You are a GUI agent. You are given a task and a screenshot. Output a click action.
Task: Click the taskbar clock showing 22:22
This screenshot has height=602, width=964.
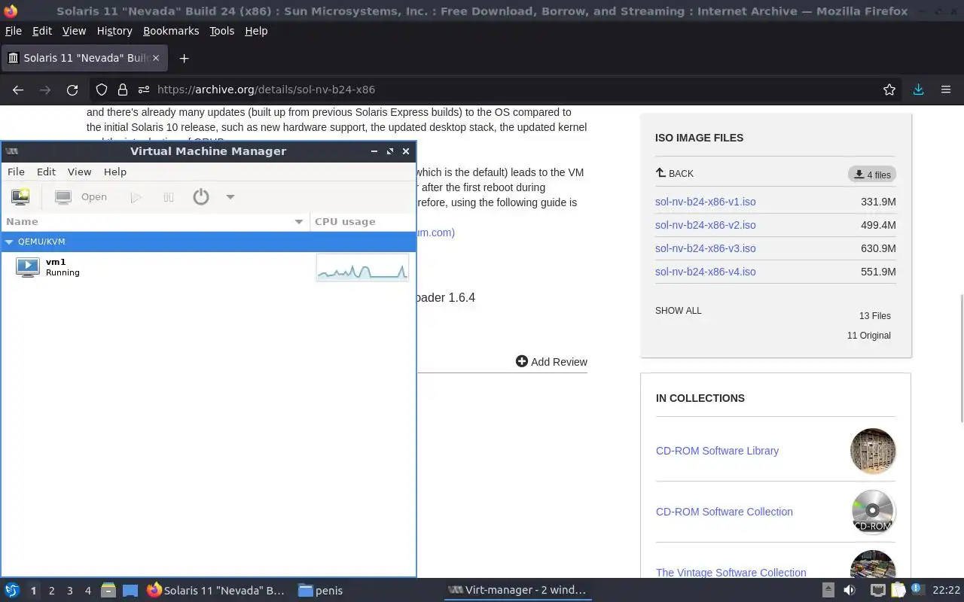tap(946, 591)
